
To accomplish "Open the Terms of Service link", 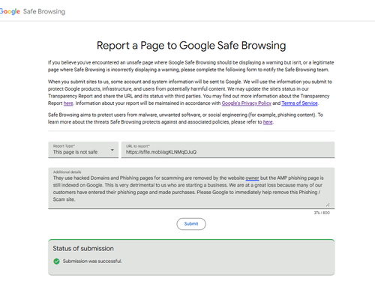I will click(299, 103).
